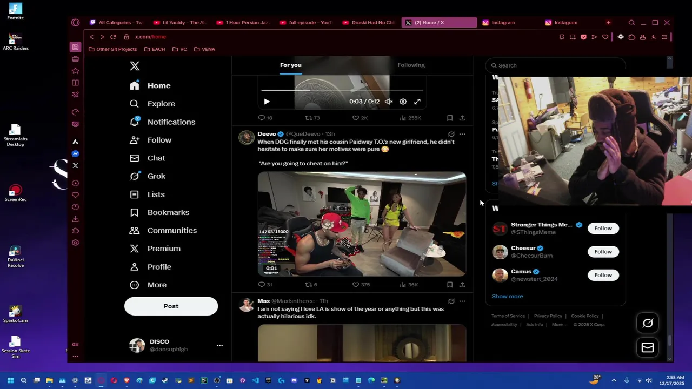The image size is (692, 389).
Task: Like Deevo's post with 375 likes
Action: [x=356, y=285]
